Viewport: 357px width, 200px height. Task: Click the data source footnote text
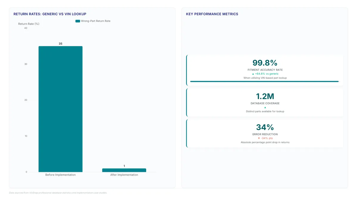pos(58,193)
